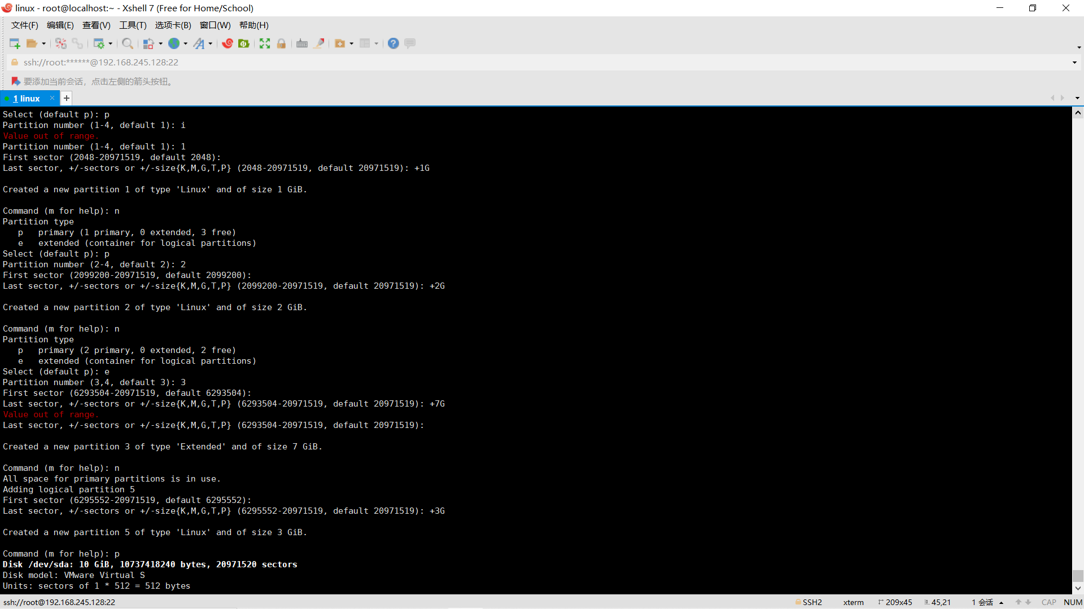Click the lock screen padlock icon
This screenshot has width=1084, height=609.
281,43
